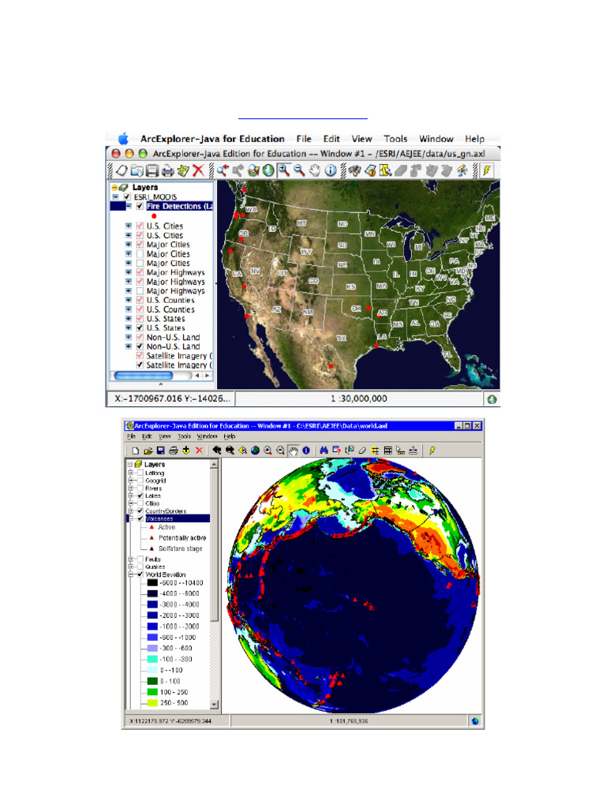Click Previous Extent arrow in world.axl window

pos(217,451)
